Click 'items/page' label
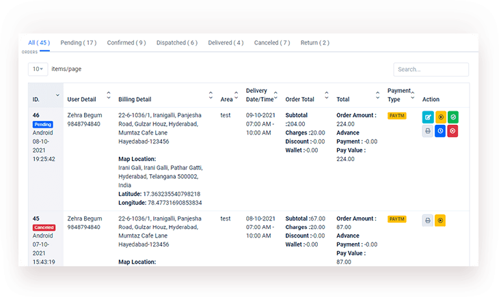This screenshot has height=297, width=499. pos(66,69)
